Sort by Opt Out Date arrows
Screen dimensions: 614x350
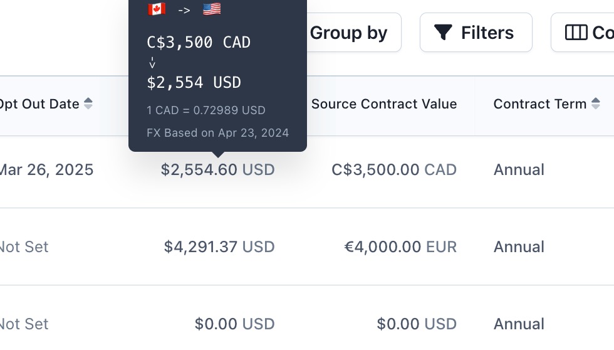pyautogui.click(x=88, y=104)
